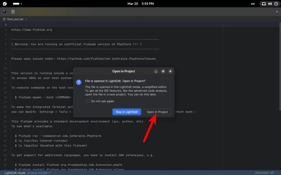281x175 pixels.
Task: Click the Autosave: off status indicator
Action: pos(264,173)
